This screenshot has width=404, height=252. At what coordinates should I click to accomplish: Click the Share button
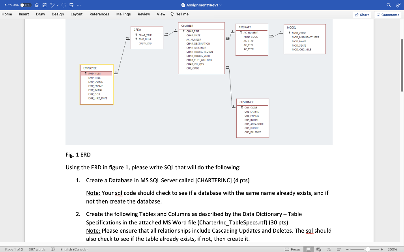point(362,15)
